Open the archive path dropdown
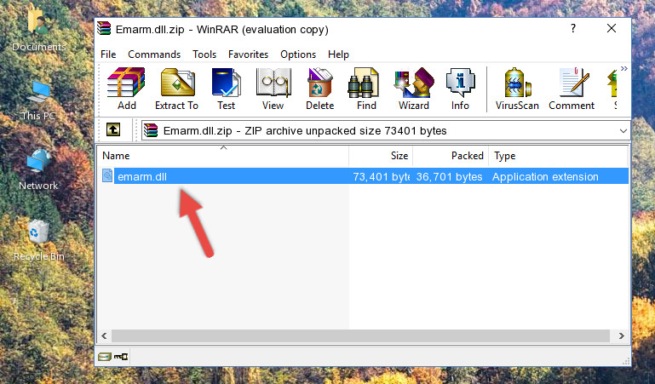The width and height of the screenshot is (655, 384). [x=623, y=131]
